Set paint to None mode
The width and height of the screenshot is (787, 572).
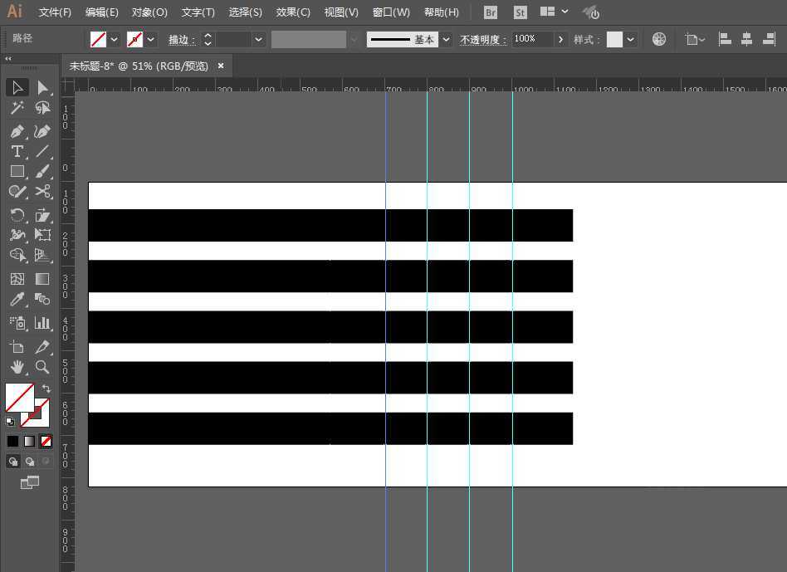coord(46,441)
